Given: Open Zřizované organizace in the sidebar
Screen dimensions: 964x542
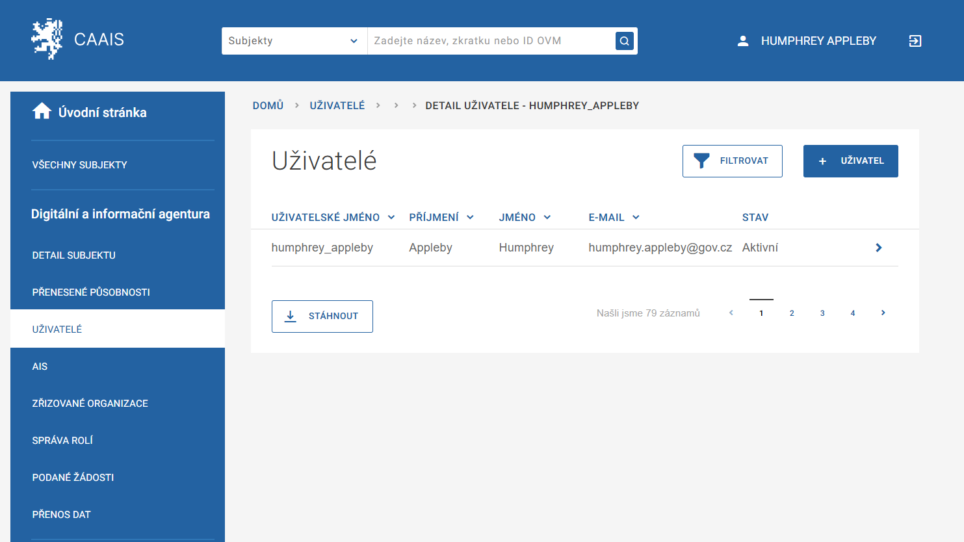Looking at the screenshot, I should click(x=90, y=404).
